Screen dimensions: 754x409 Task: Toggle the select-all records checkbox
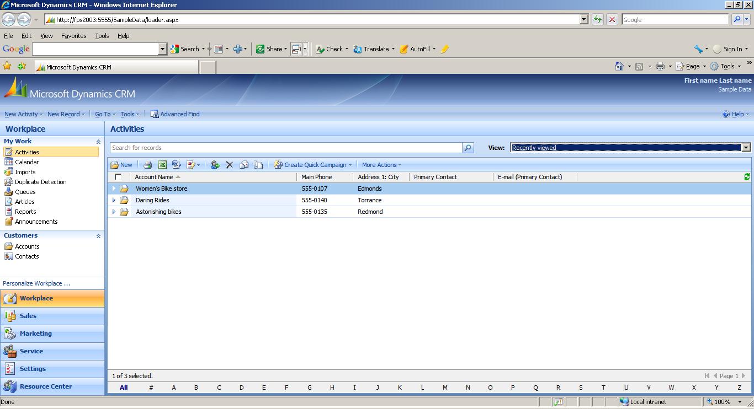[x=118, y=177]
